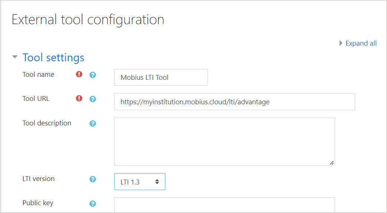Click the Expand all link
Image resolution: width=387 pixels, height=213 pixels.
coord(361,43)
